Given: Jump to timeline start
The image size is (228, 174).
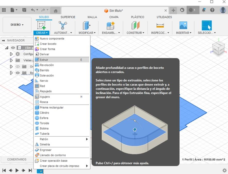Looking at the screenshot, I should [4, 170].
